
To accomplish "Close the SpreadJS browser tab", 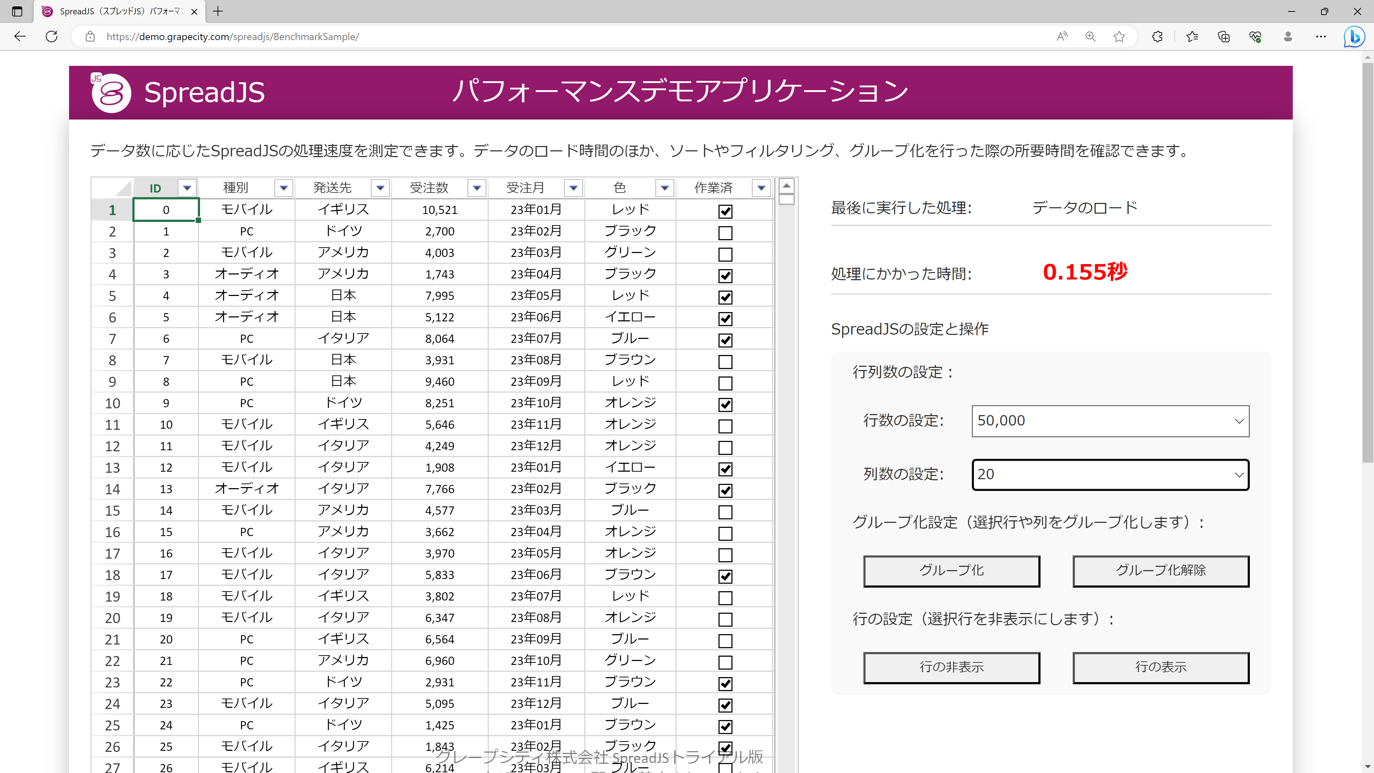I will point(194,11).
